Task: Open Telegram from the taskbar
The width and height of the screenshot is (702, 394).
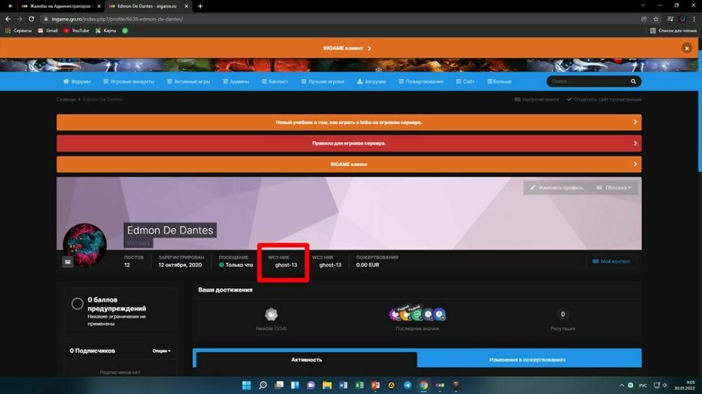Action: 407,386
